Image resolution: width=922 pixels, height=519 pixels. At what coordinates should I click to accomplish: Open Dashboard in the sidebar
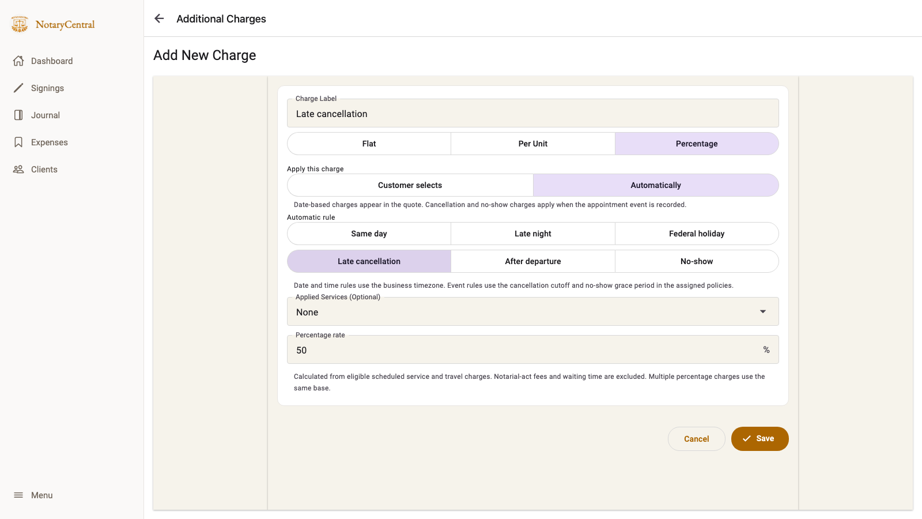pos(52,61)
